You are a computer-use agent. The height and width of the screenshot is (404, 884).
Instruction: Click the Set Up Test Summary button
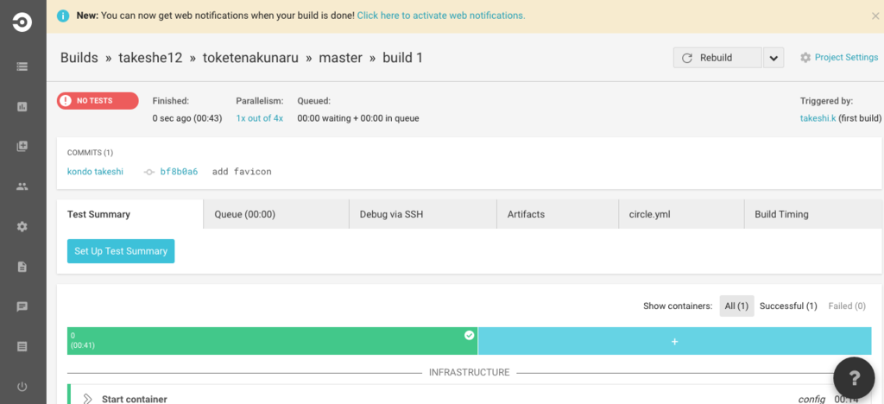click(x=121, y=251)
